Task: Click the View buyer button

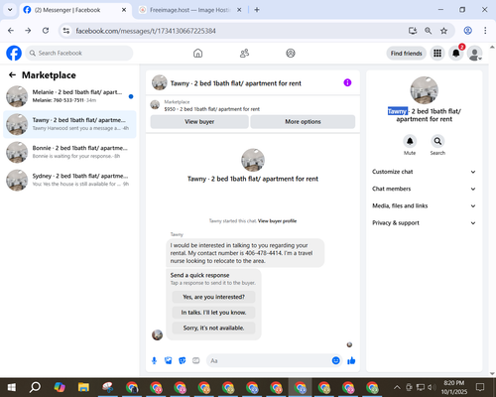Action: click(x=199, y=121)
